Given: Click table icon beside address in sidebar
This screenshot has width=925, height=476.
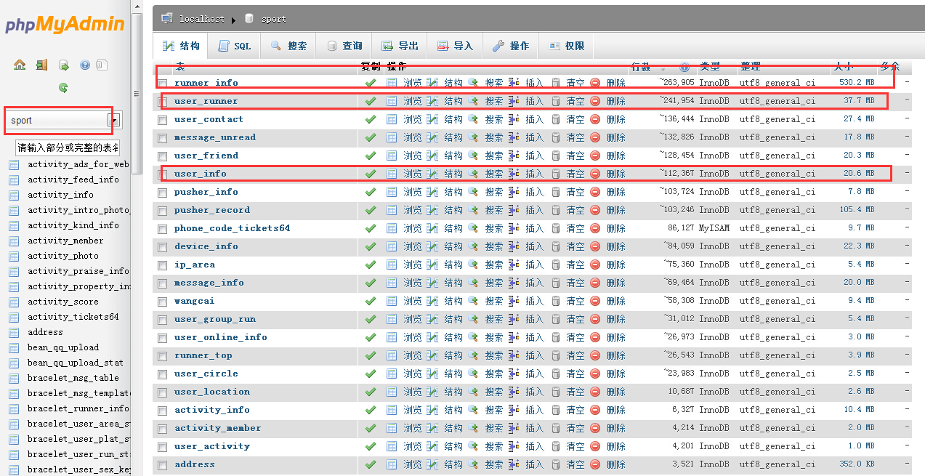Looking at the screenshot, I should tap(14, 332).
